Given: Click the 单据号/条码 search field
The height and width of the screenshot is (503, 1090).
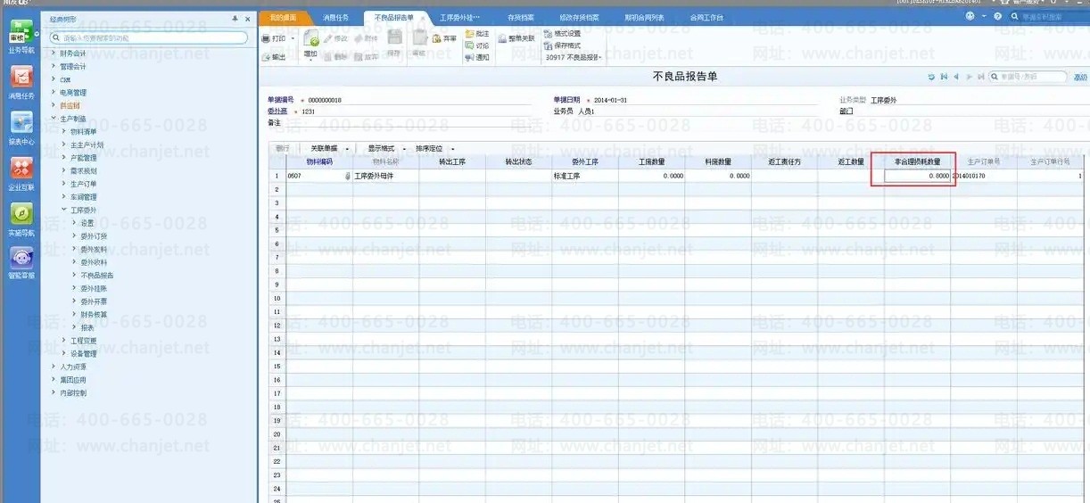Looking at the screenshot, I should pyautogui.click(x=1028, y=78).
